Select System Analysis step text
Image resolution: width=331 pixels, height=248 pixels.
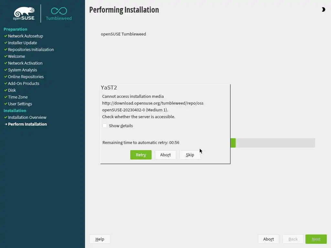click(22, 70)
